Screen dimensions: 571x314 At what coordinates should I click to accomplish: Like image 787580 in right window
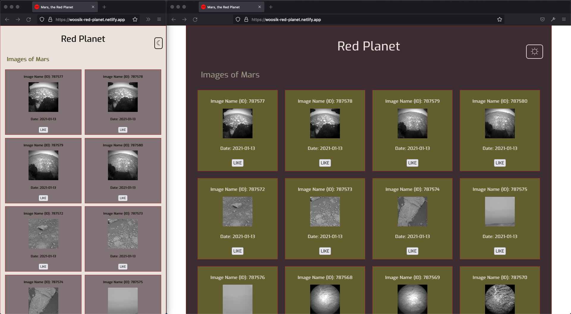tap(500, 163)
